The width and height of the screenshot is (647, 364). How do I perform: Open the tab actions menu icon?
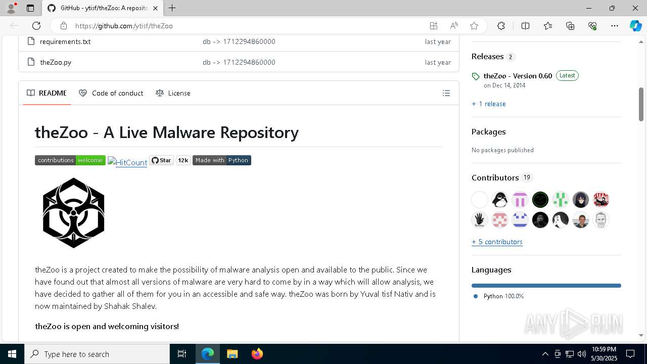30,8
